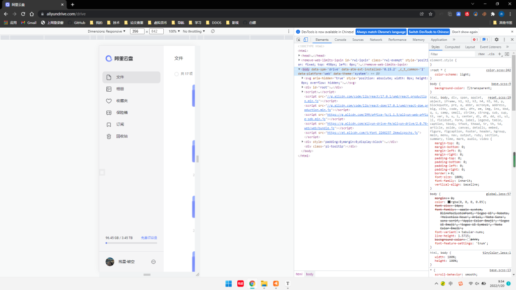Image resolution: width=516 pixels, height=290 pixels.
Task: Open the color.scss:242 source link
Action: [x=498, y=70]
